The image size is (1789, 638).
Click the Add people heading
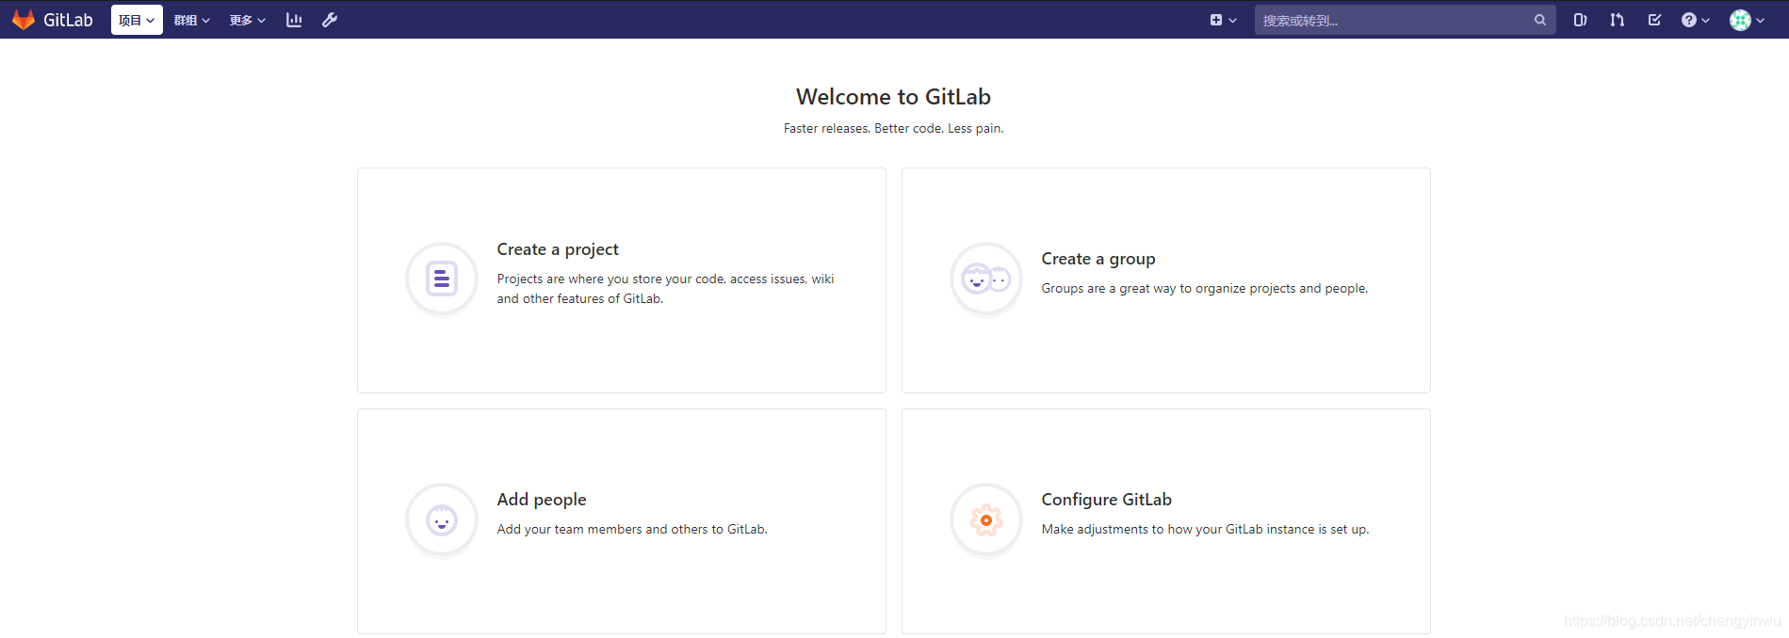pos(542,500)
